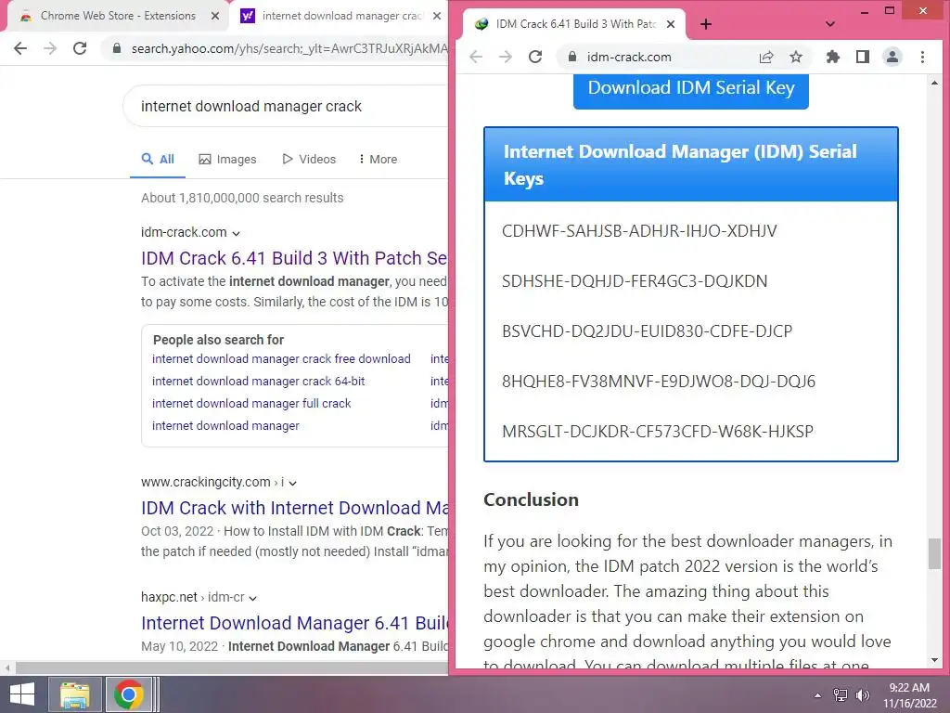Switch to Chrome Web Store - Extensions tab
The image size is (950, 713).
(x=118, y=16)
